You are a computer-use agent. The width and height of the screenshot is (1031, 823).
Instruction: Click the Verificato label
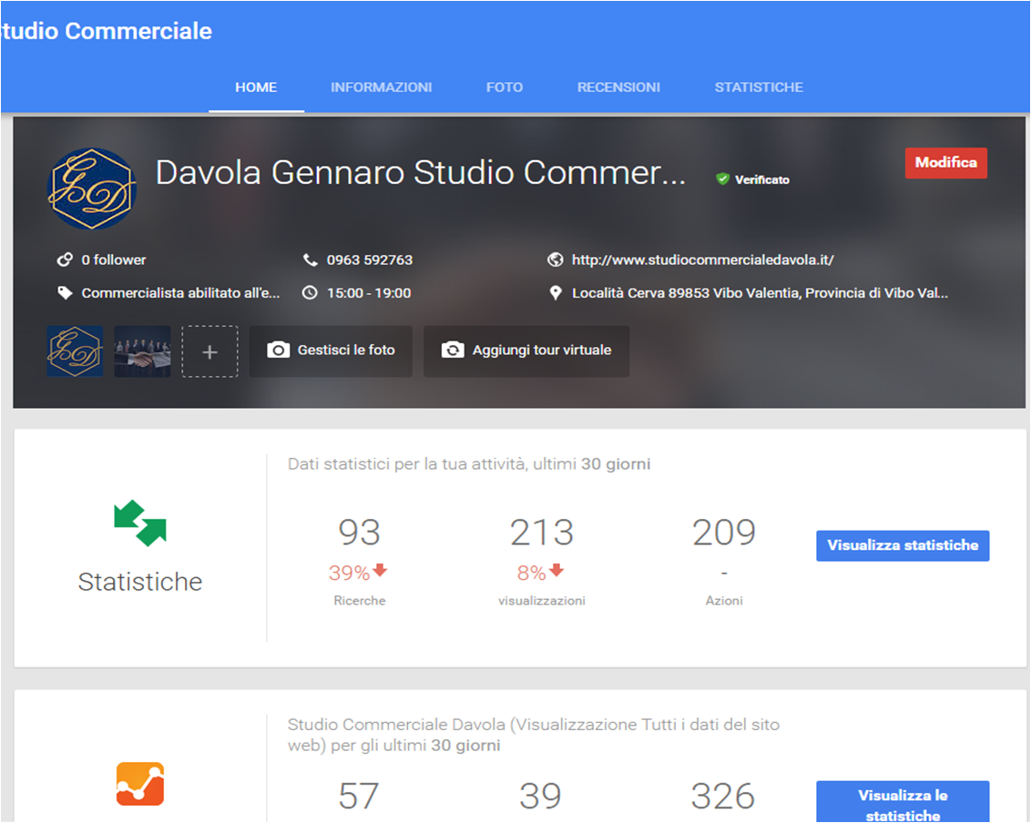(762, 179)
